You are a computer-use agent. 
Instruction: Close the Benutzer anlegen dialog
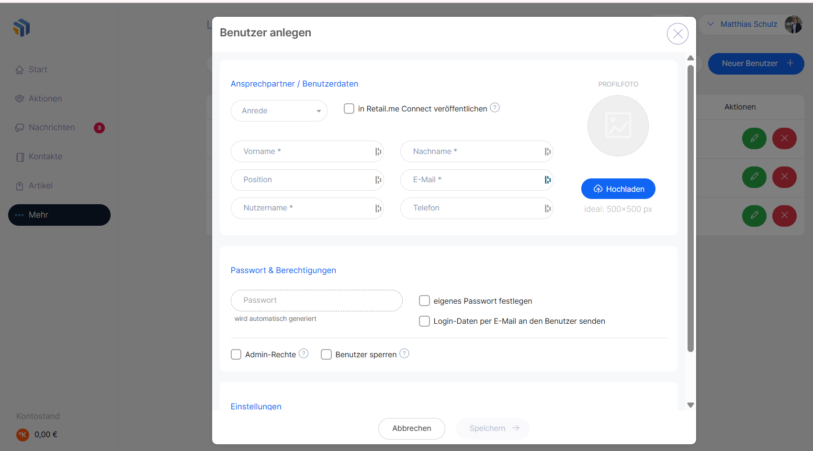click(x=677, y=34)
